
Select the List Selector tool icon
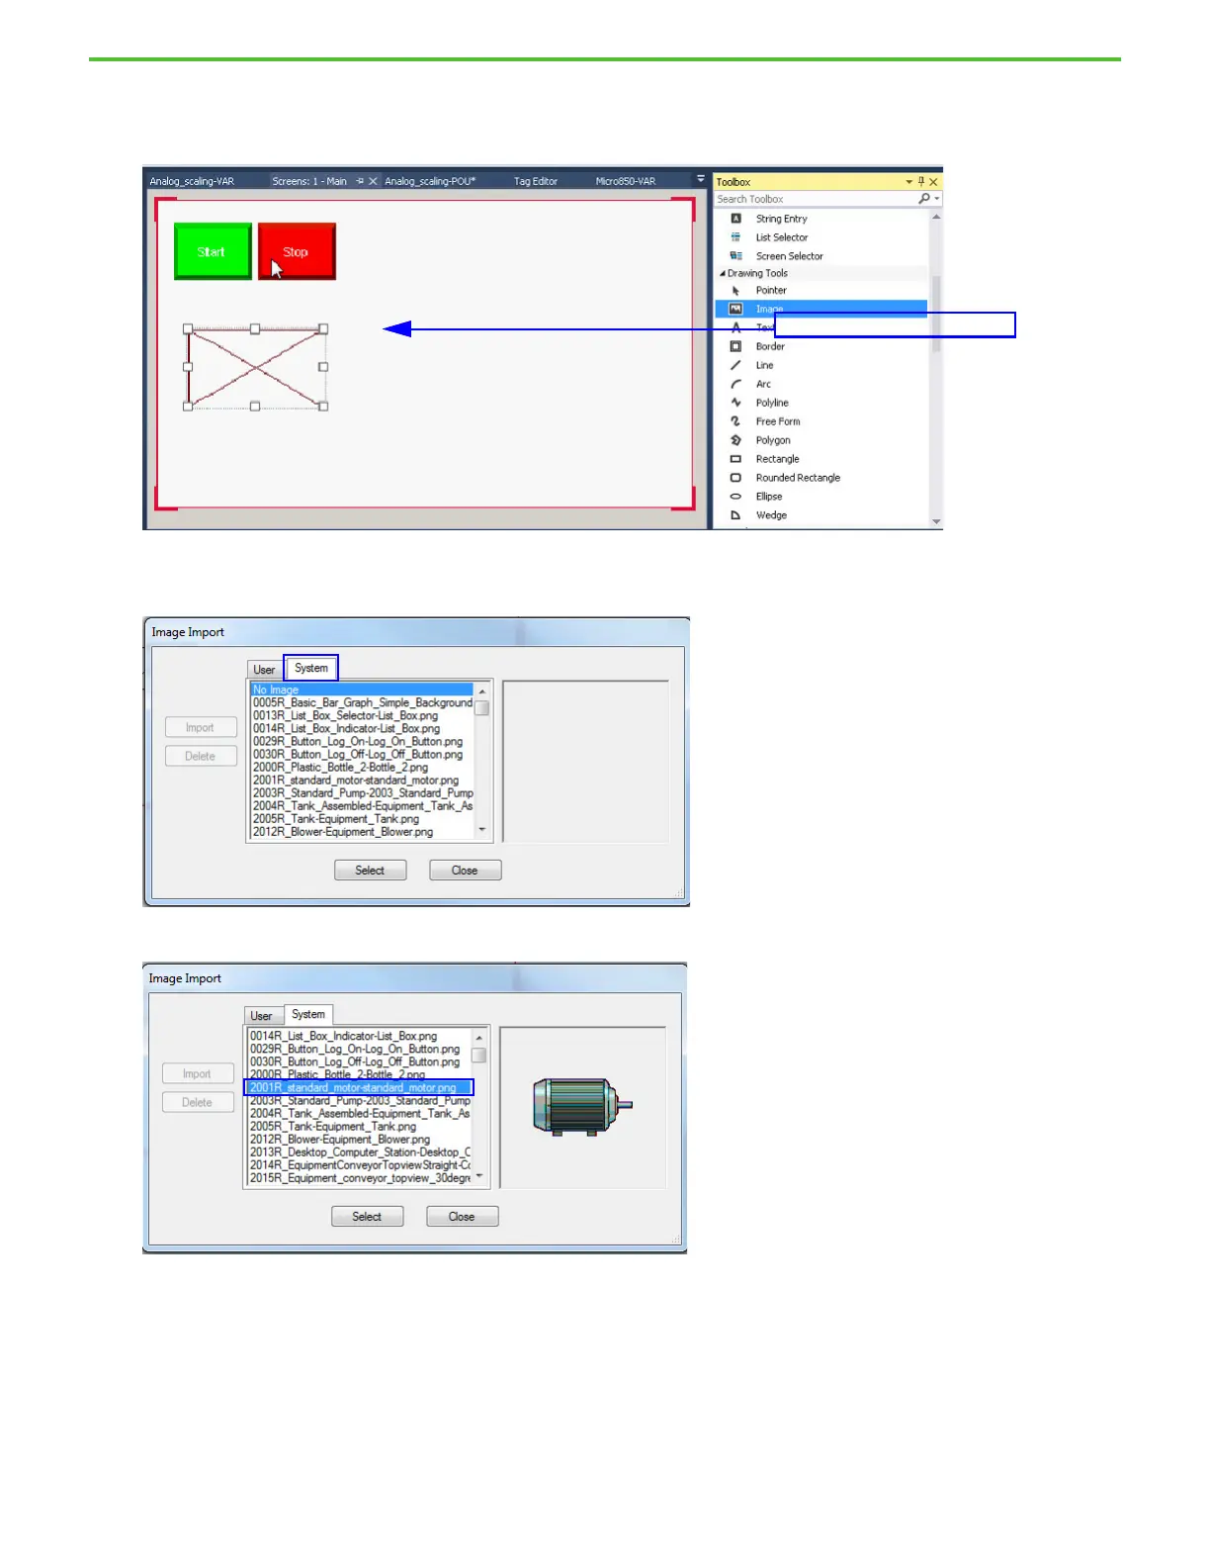point(735,237)
